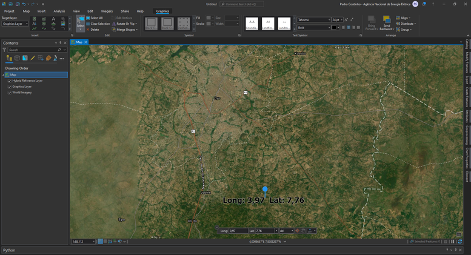
Task: Toggle visibility of Graphics Layer checkbox
Action: (x=10, y=87)
